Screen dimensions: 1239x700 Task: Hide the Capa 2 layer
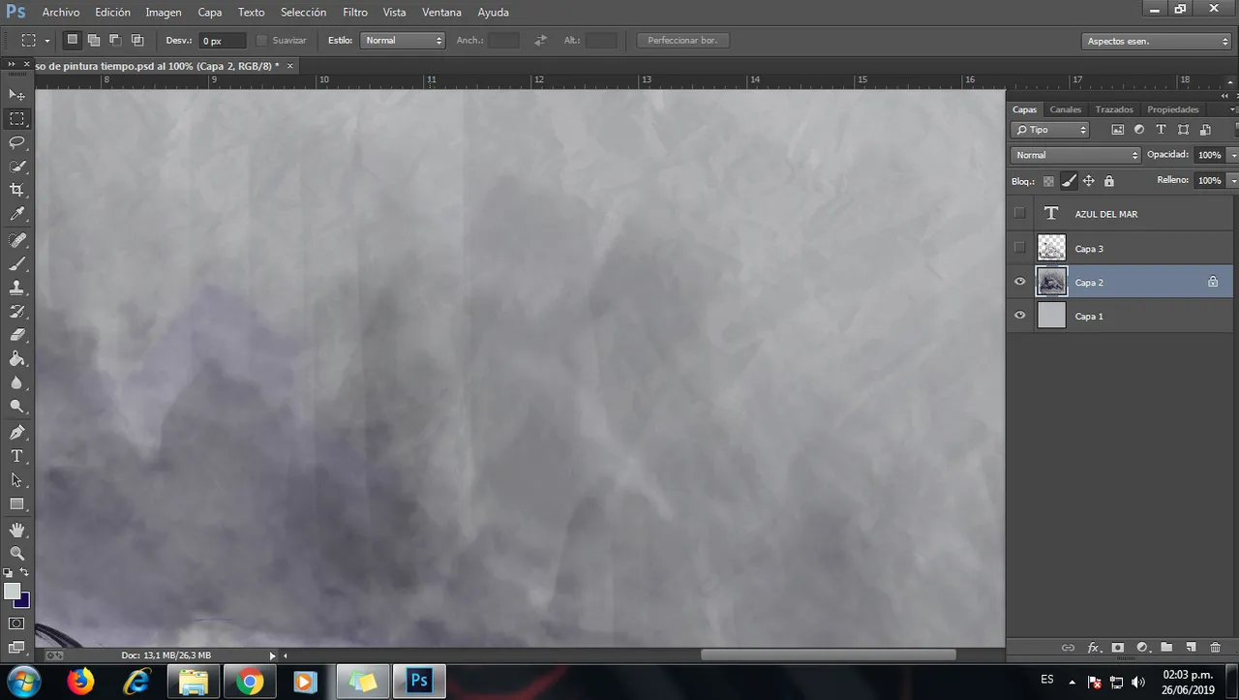pos(1019,282)
